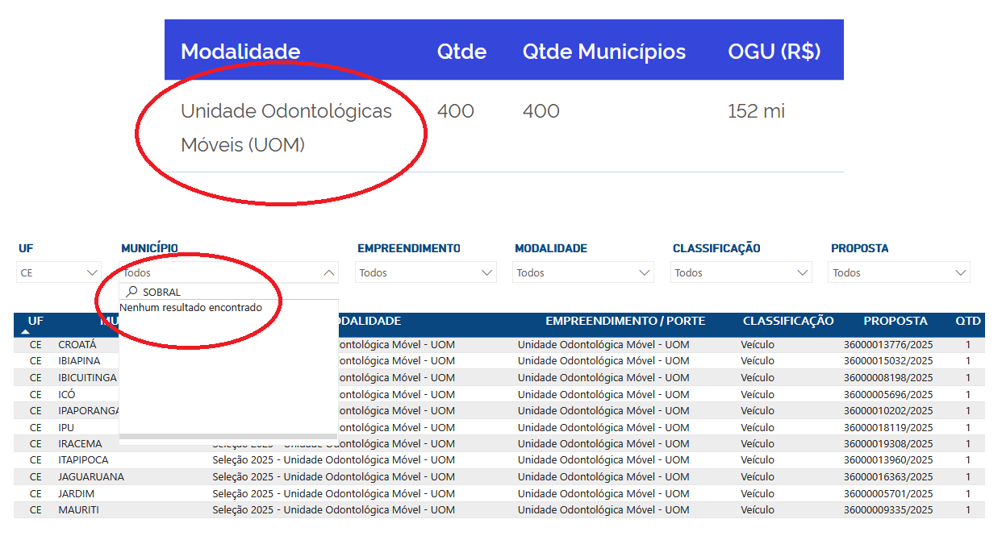Image resolution: width=1002 pixels, height=540 pixels.
Task: Sort by the PROPOSTA column header
Action: tap(896, 321)
